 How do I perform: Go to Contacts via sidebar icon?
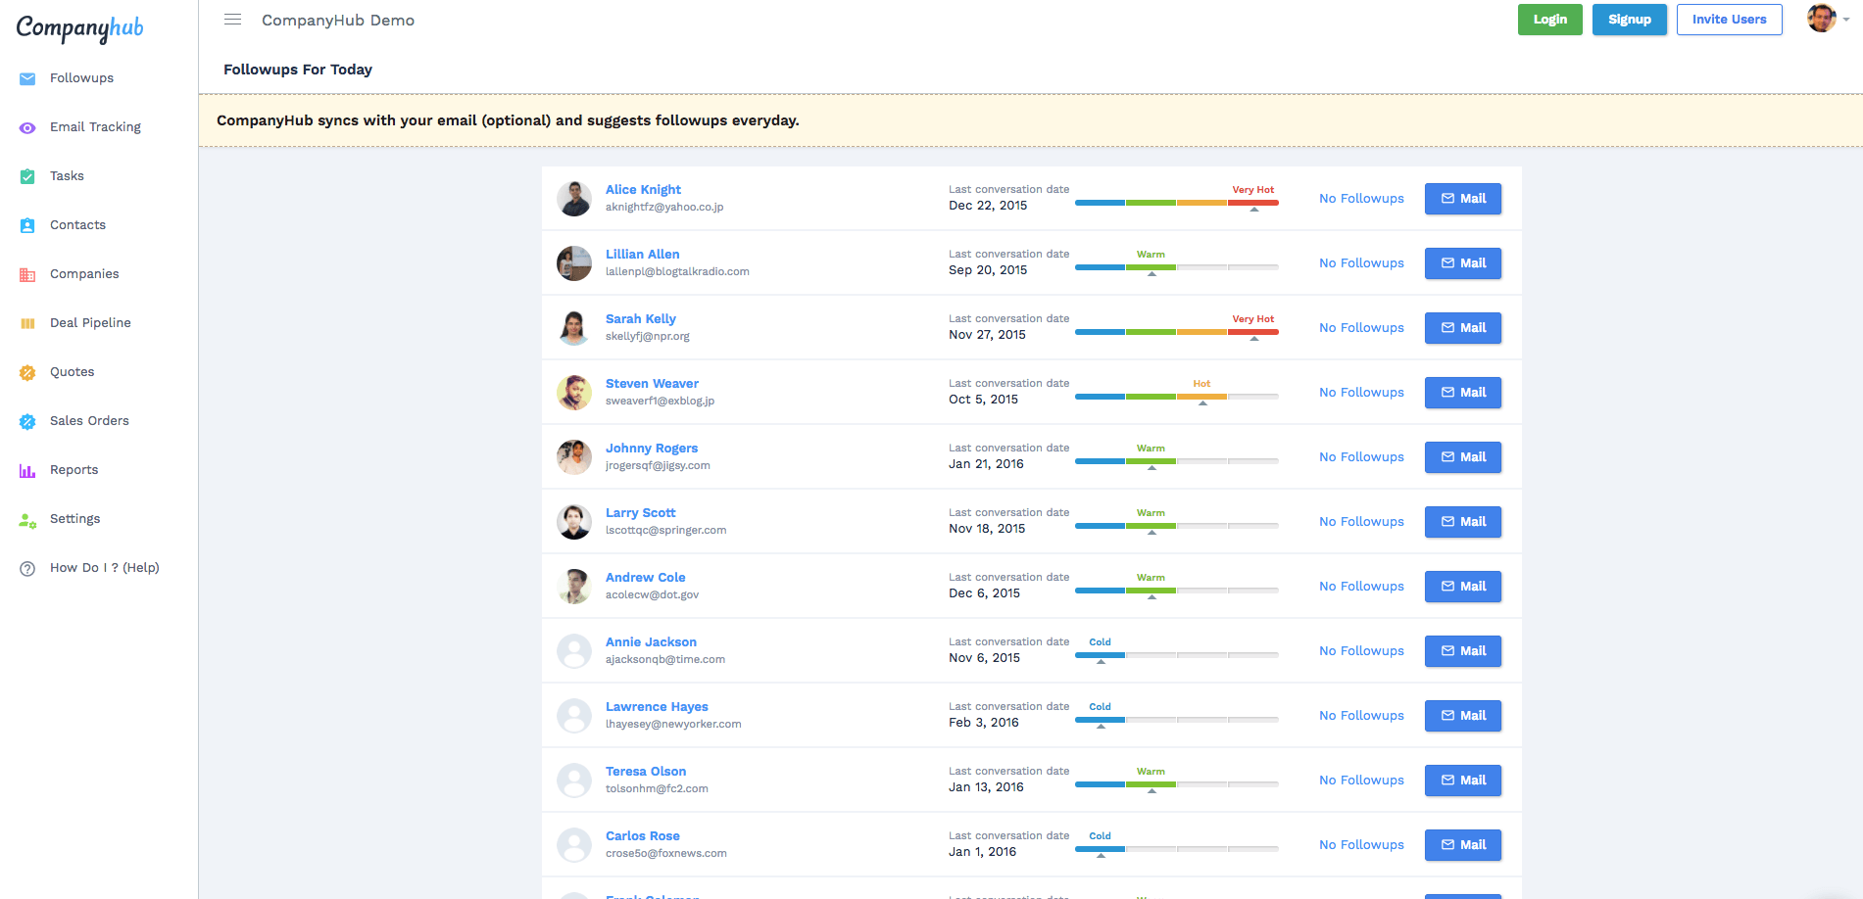point(27,225)
